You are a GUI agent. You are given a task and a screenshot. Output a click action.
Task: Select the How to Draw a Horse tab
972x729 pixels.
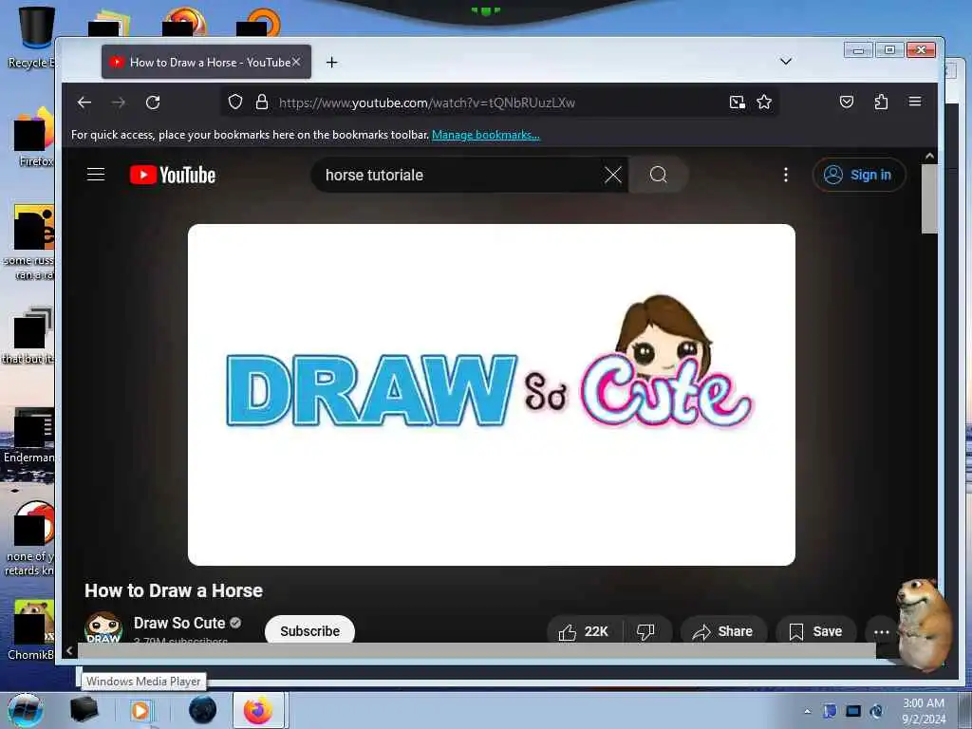tap(206, 62)
